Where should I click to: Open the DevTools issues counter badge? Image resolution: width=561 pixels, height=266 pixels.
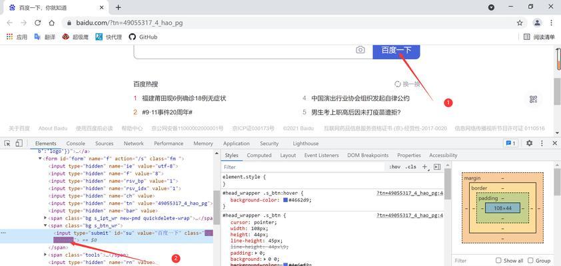[x=510, y=143]
